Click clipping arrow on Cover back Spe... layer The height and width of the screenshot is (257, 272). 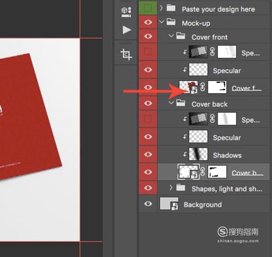click(185, 119)
